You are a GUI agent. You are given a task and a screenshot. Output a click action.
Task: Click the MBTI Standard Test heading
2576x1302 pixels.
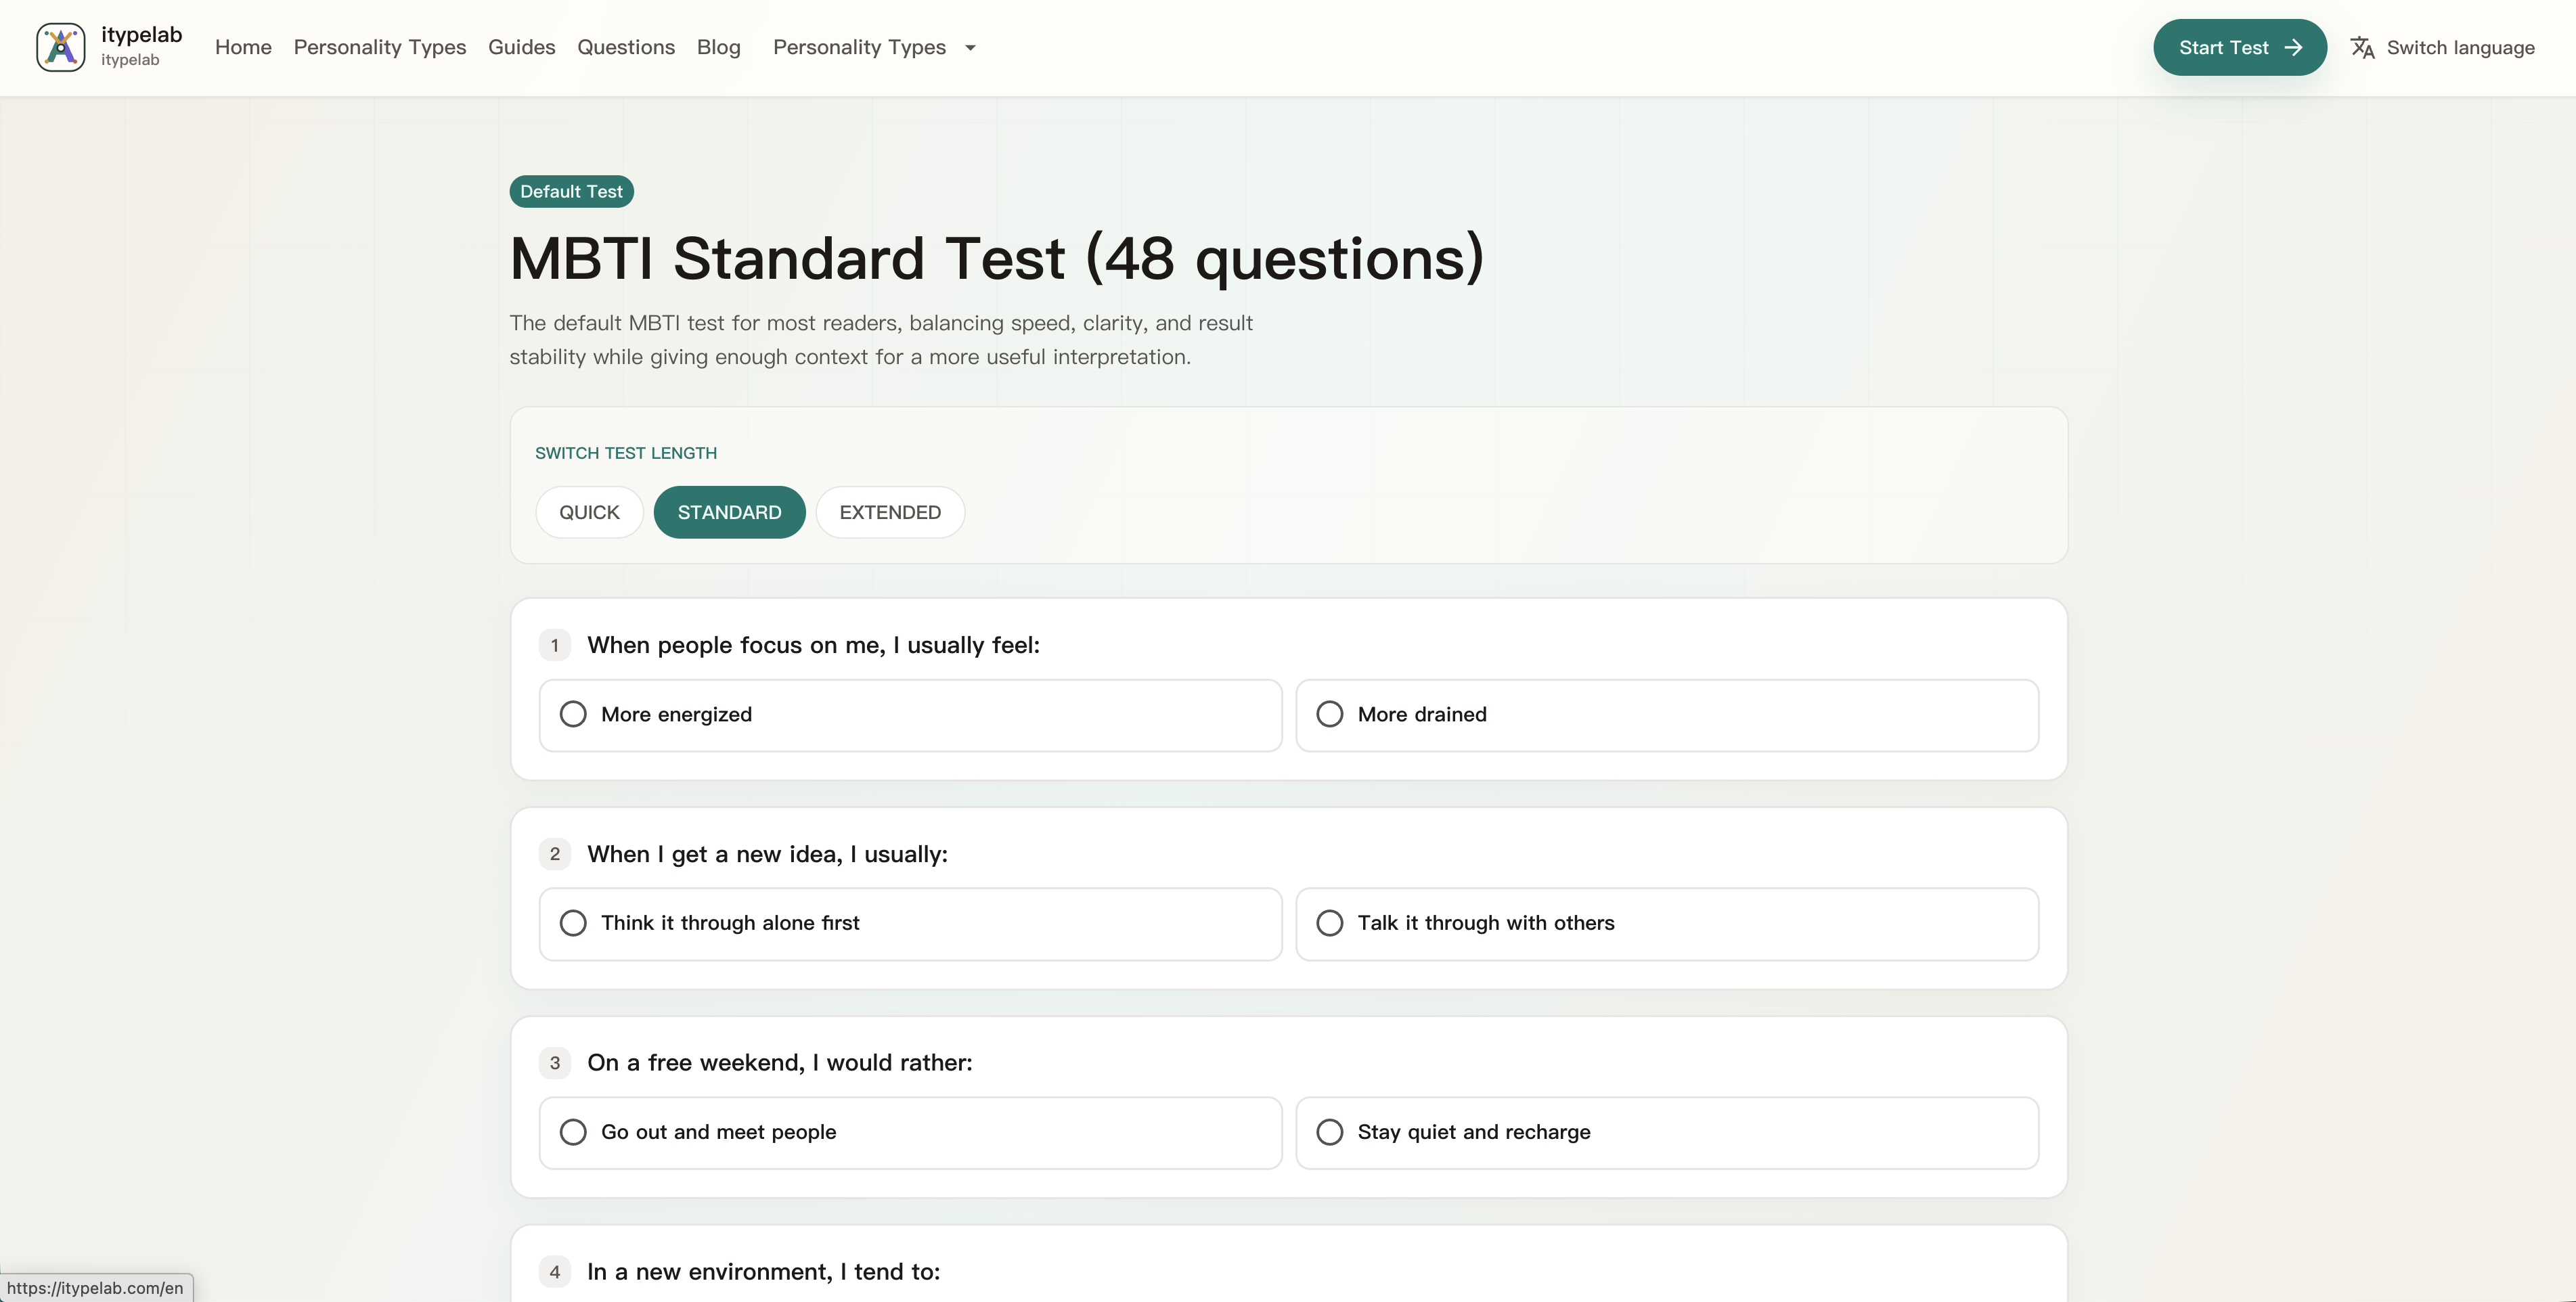pos(997,258)
